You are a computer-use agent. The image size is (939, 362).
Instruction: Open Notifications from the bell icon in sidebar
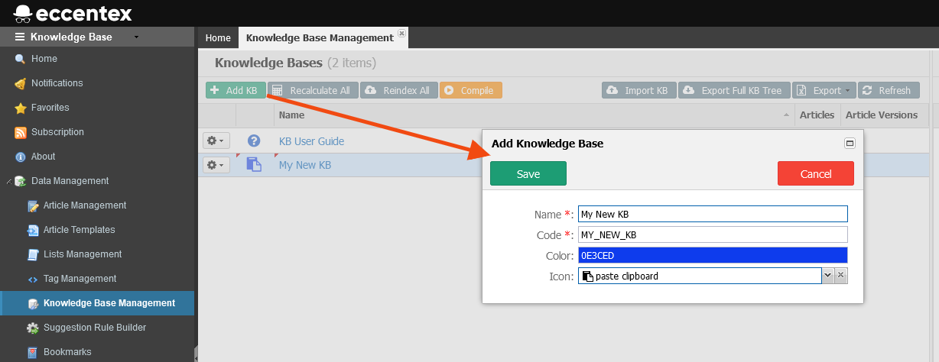point(21,83)
